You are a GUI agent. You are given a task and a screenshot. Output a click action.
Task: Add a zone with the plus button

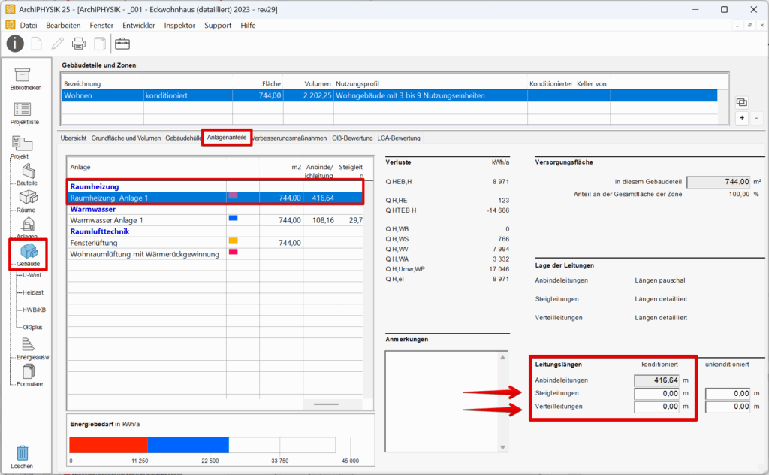pyautogui.click(x=742, y=118)
